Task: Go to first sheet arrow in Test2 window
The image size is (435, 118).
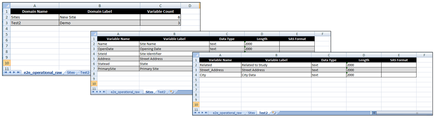Action: (x=195, y=113)
